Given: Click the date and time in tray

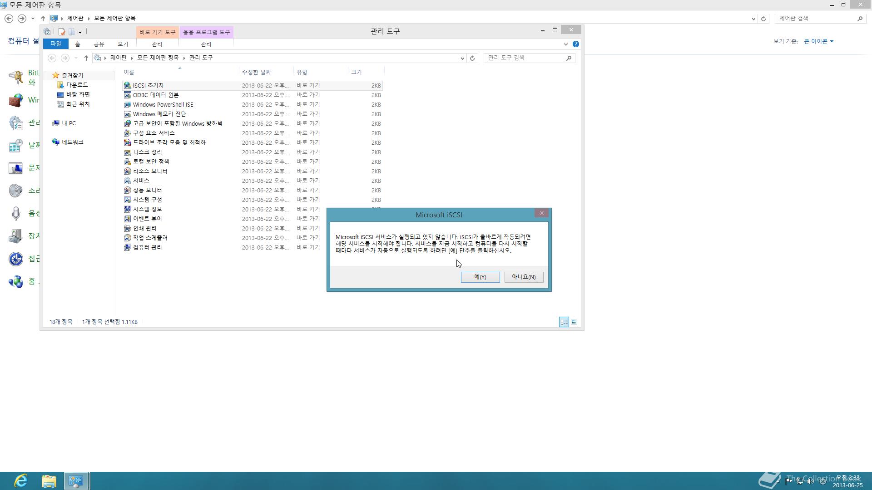Looking at the screenshot, I should [x=847, y=481].
